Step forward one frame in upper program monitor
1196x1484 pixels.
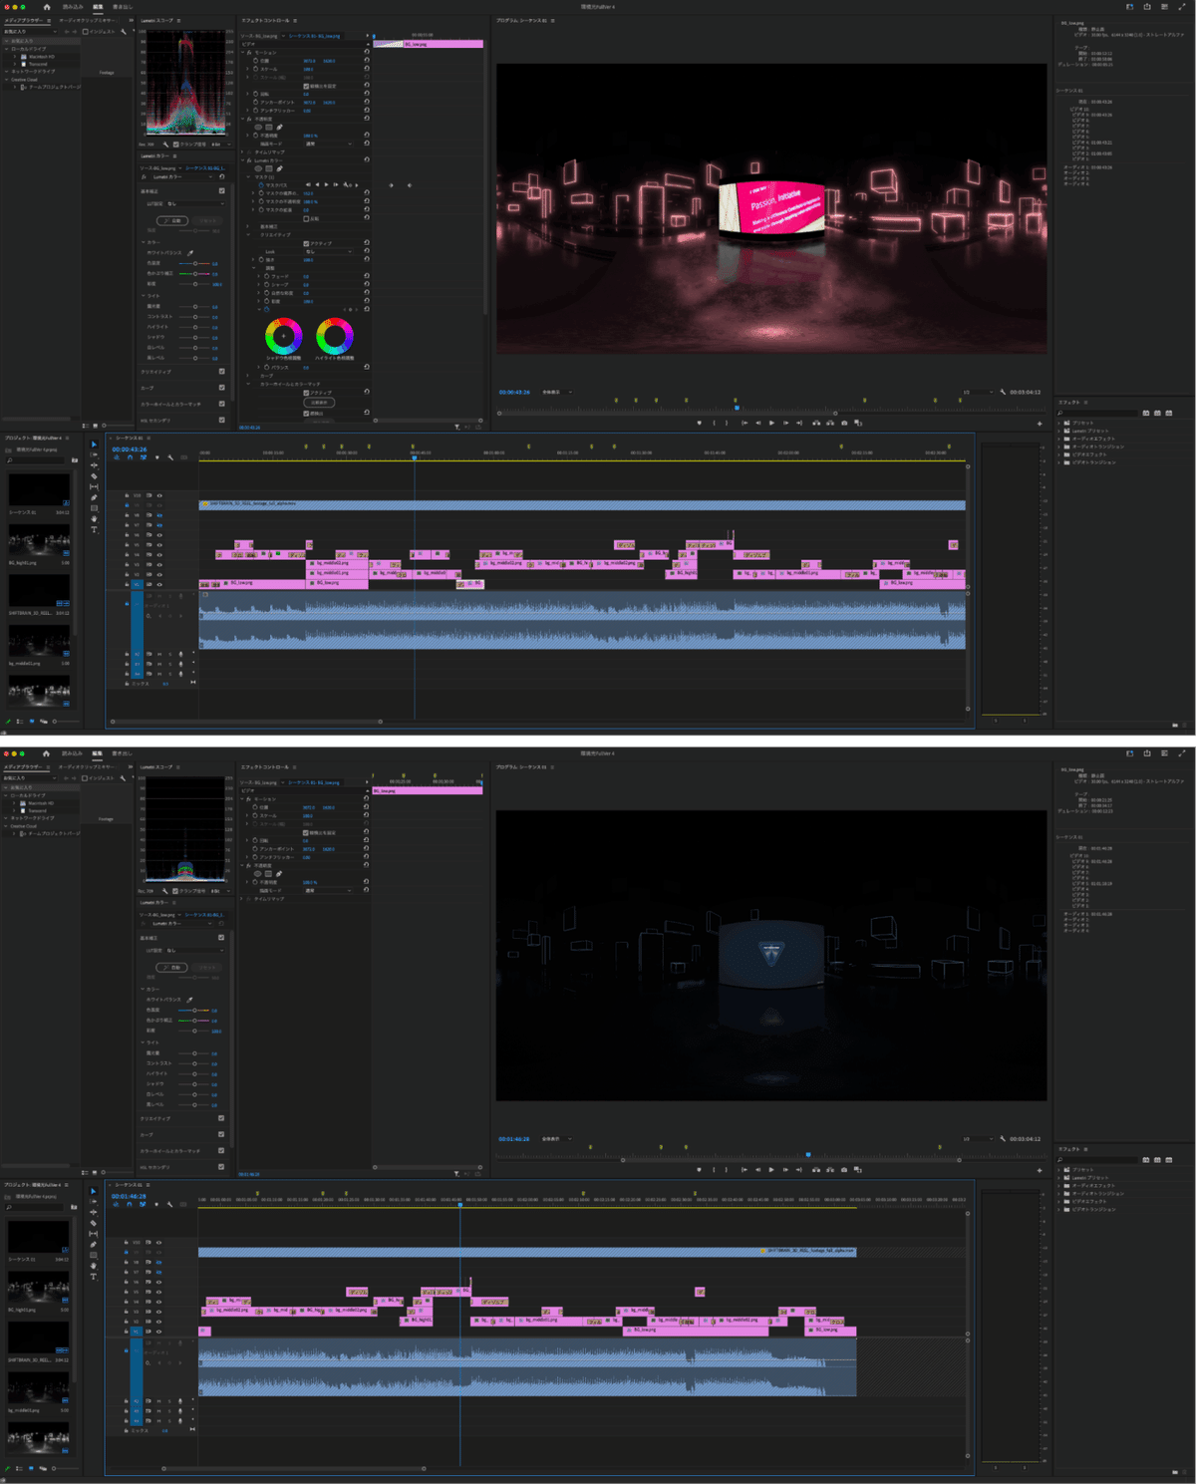[x=785, y=423]
